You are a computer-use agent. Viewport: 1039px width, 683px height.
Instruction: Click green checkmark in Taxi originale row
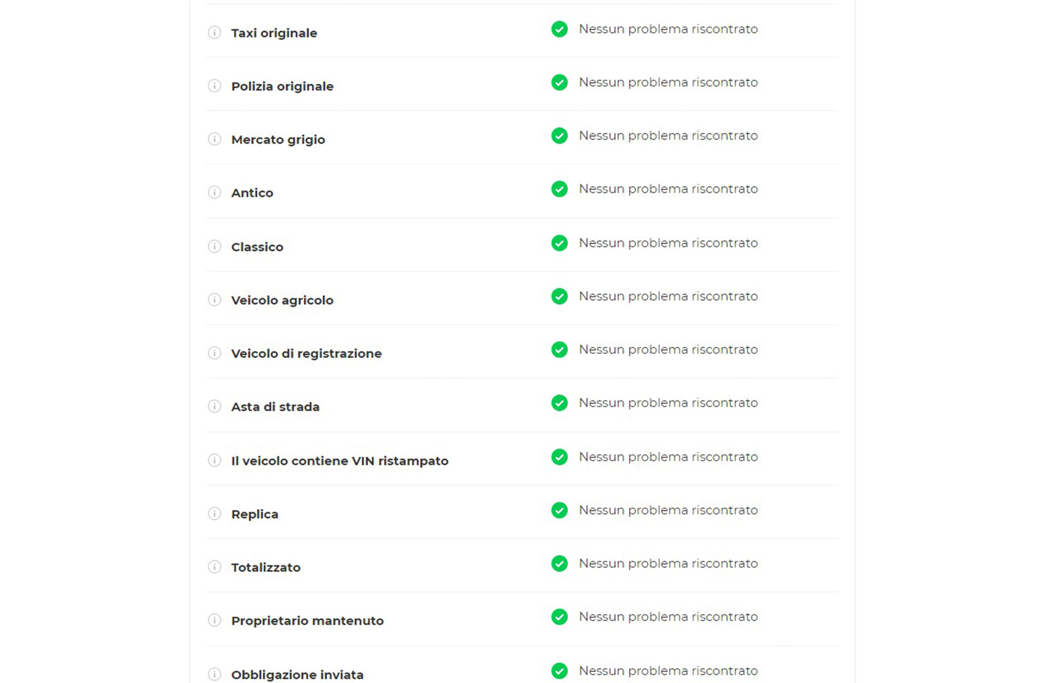559,29
